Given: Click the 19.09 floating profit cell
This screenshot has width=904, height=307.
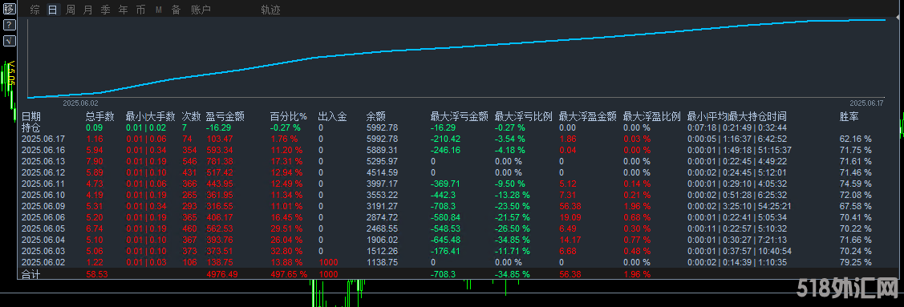Looking at the screenshot, I should click(570, 217).
